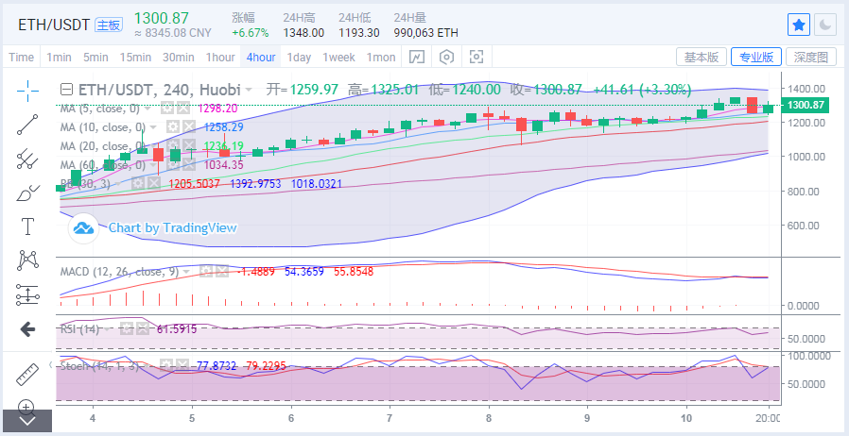
Task: Click the current price label 1300.87 on axis
Action: tap(806, 105)
